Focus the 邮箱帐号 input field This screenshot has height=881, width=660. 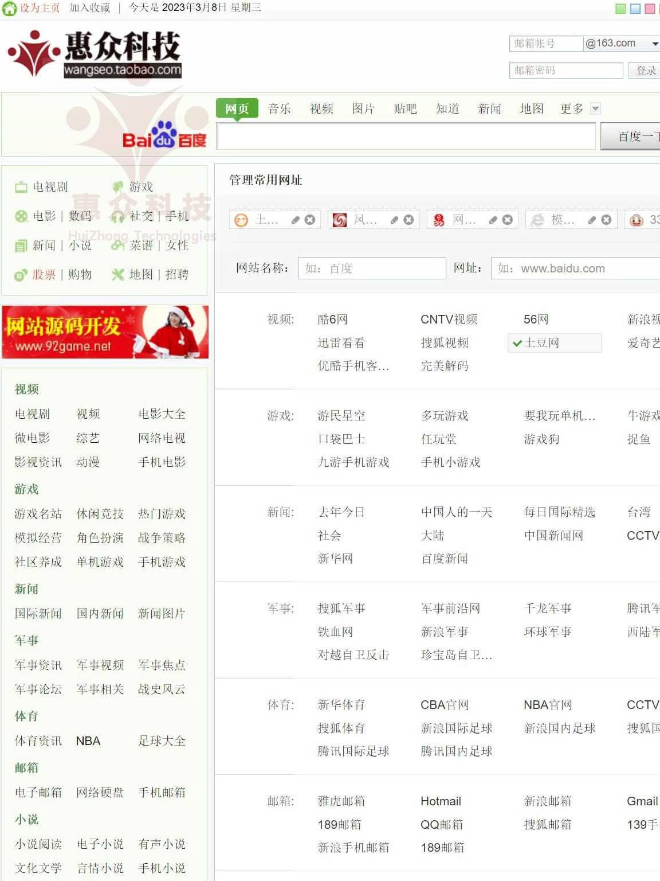coord(546,44)
